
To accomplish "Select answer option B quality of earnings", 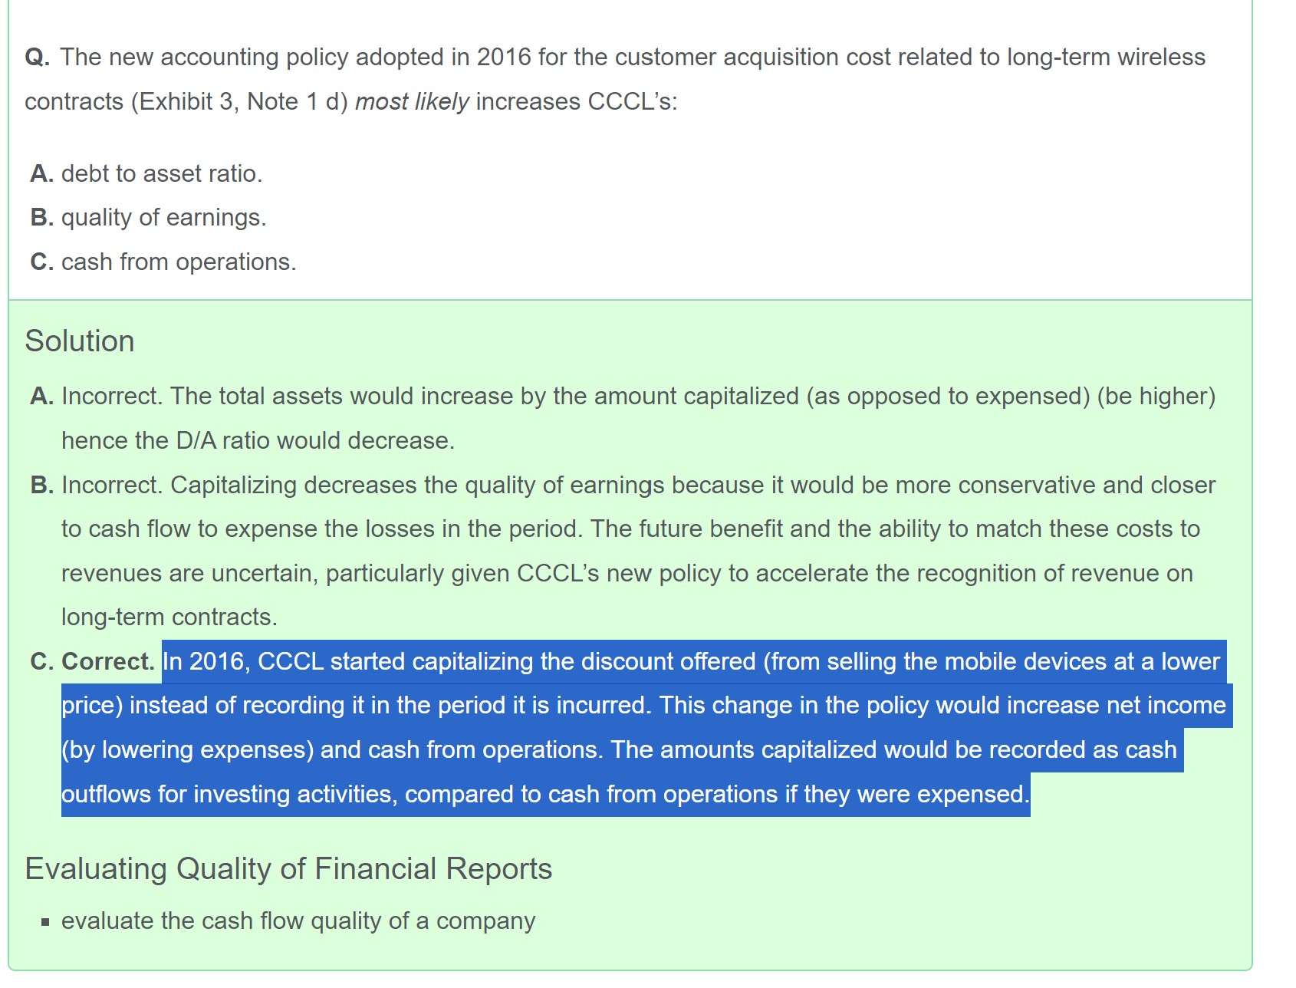I will coord(149,217).
